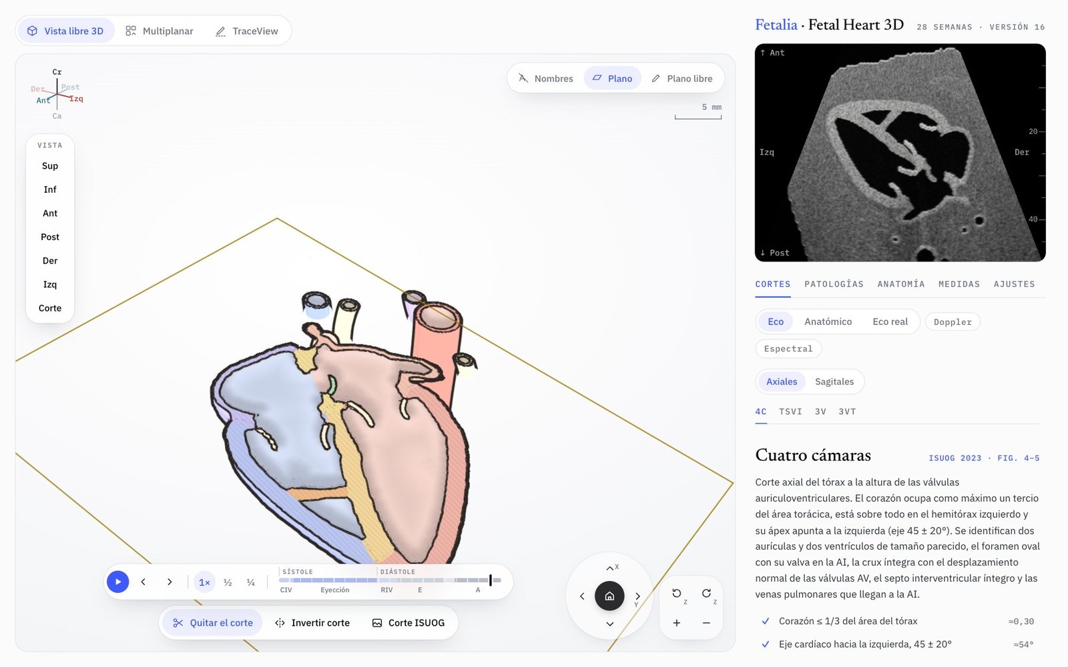Screen dimensions: 1068x667
Task: Click the 28 SEMANAS label
Action: (945, 27)
